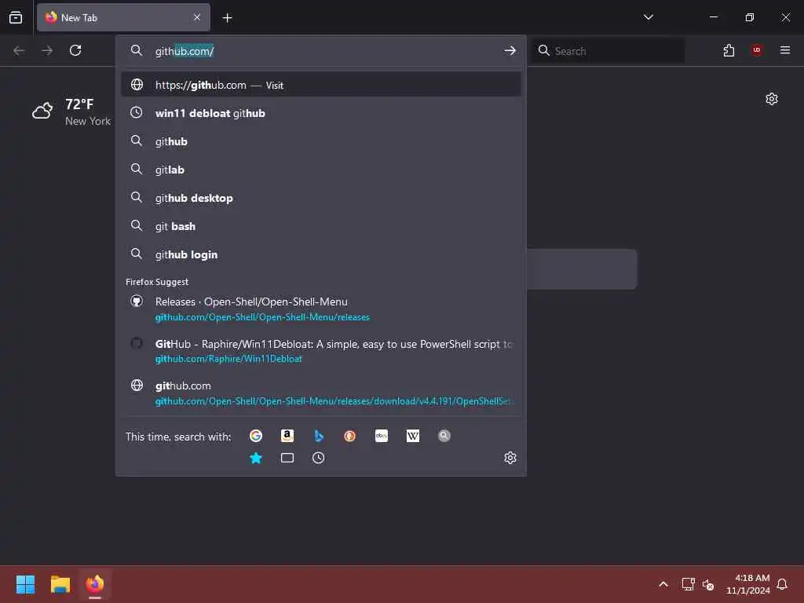Open File Explorer from the taskbar
The height and width of the screenshot is (603, 804).
(60, 584)
